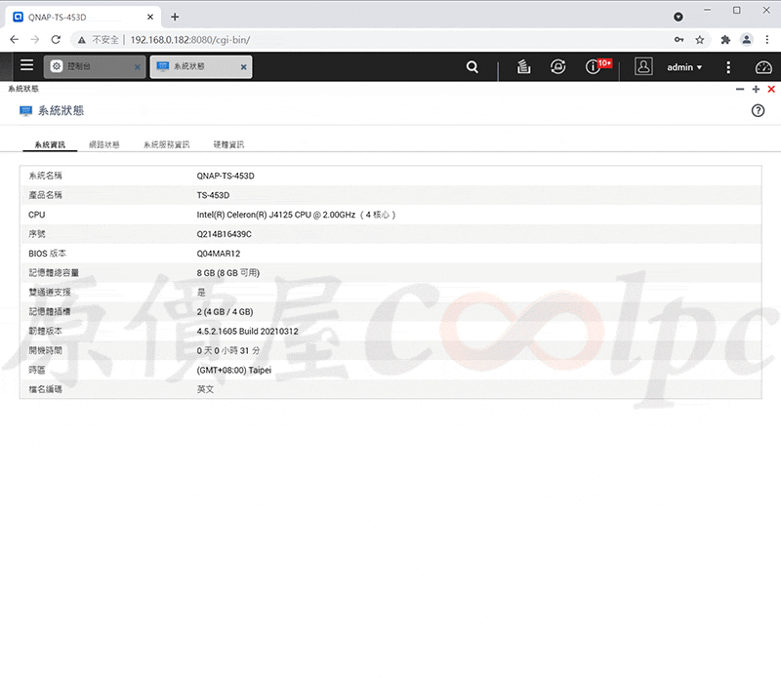This screenshot has height=678, width=781.
Task: Open external devices icon in top bar
Action: (x=557, y=66)
